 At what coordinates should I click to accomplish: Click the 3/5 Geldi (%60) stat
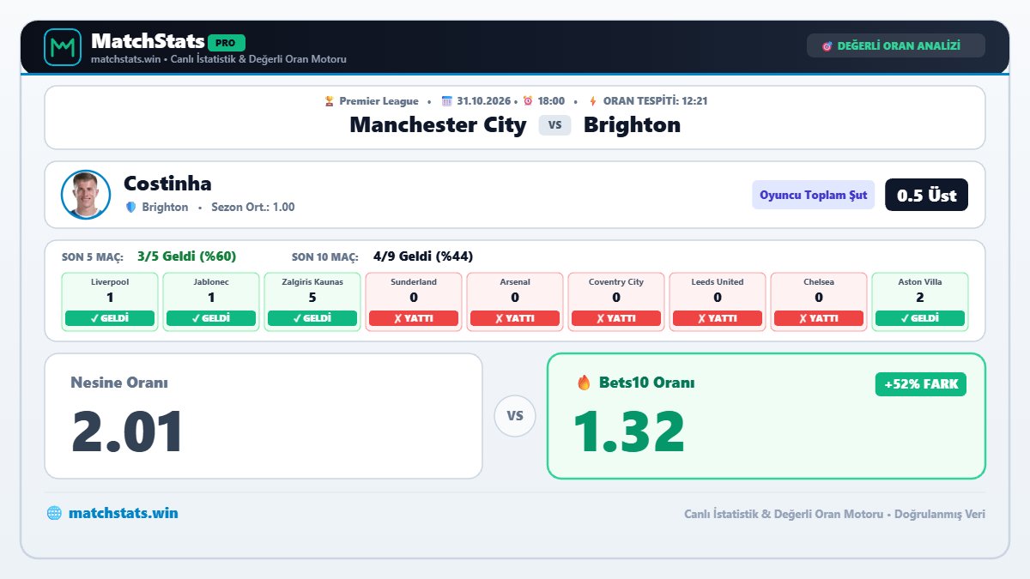[186, 256]
